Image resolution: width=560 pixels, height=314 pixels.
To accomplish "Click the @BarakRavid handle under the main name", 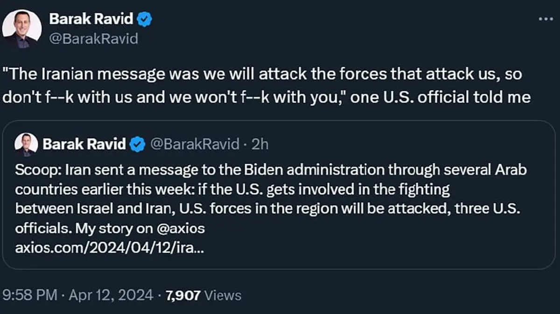I will pyautogui.click(x=93, y=39).
